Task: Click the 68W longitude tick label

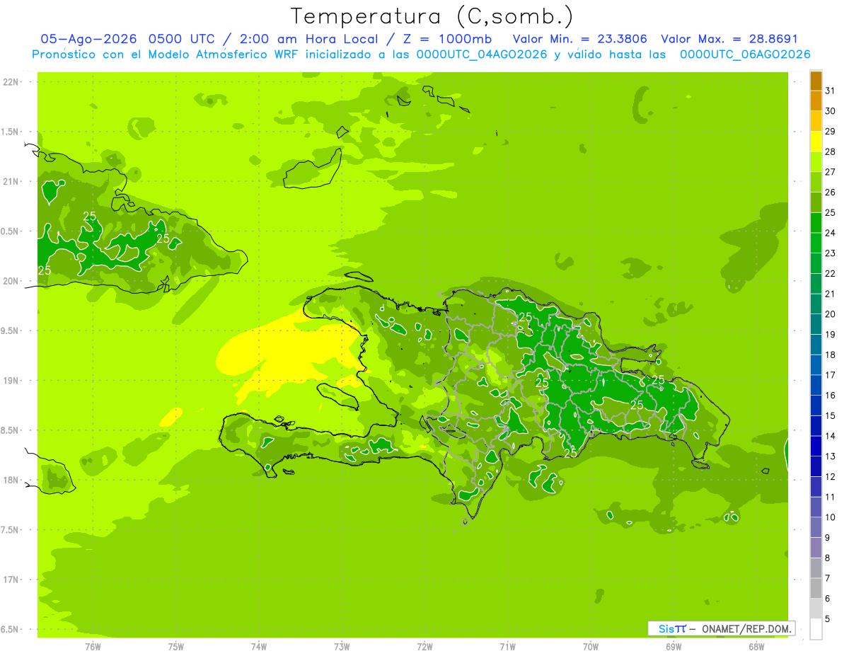Action: pyautogui.click(x=756, y=646)
